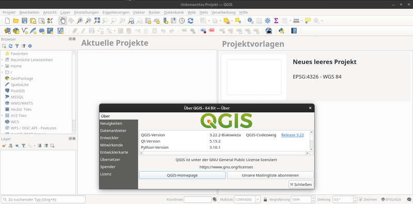This screenshot has width=413, height=204.
Task: Click the Zoom Full extent icon
Action: [97, 21]
